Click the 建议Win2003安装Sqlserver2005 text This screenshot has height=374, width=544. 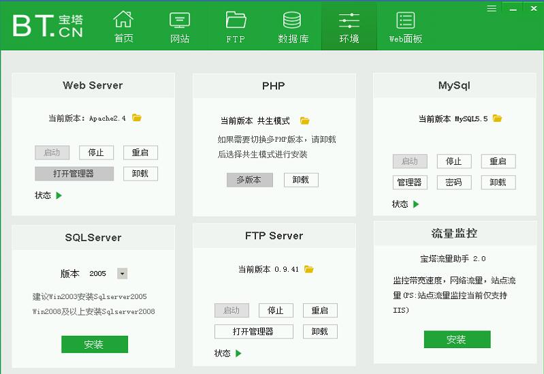point(89,296)
